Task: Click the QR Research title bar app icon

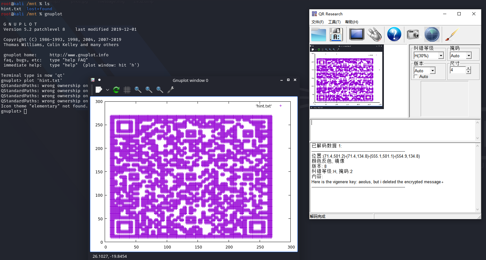Action: point(314,14)
